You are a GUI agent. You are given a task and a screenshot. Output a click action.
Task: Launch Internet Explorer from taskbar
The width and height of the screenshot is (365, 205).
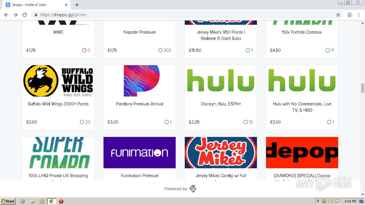pos(23,201)
